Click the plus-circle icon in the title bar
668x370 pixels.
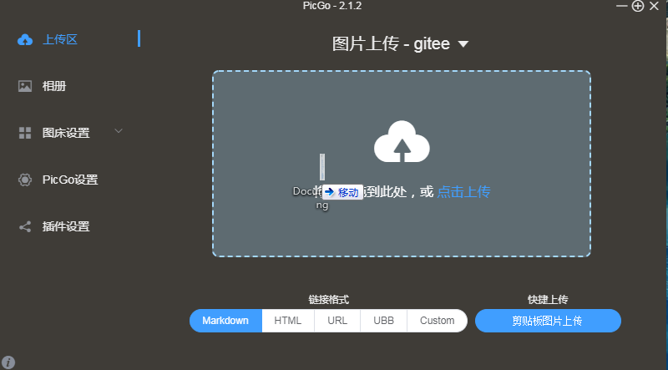(x=637, y=6)
